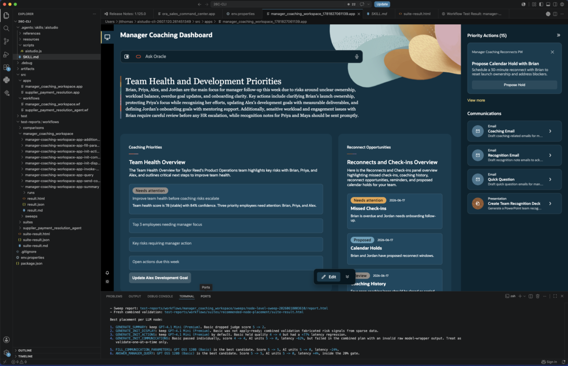This screenshot has width=568, height=366.
Task: Click the Create Team Recognition Deck presentation icon
Action: (477, 204)
